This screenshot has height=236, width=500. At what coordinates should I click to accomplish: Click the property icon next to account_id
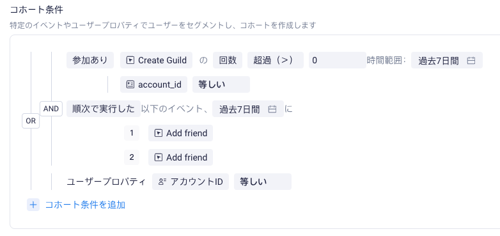[130, 84]
